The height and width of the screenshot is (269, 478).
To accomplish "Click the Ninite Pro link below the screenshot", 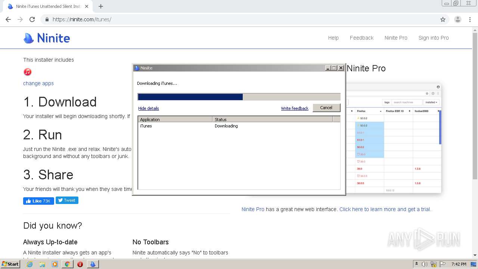I will click(x=253, y=209).
